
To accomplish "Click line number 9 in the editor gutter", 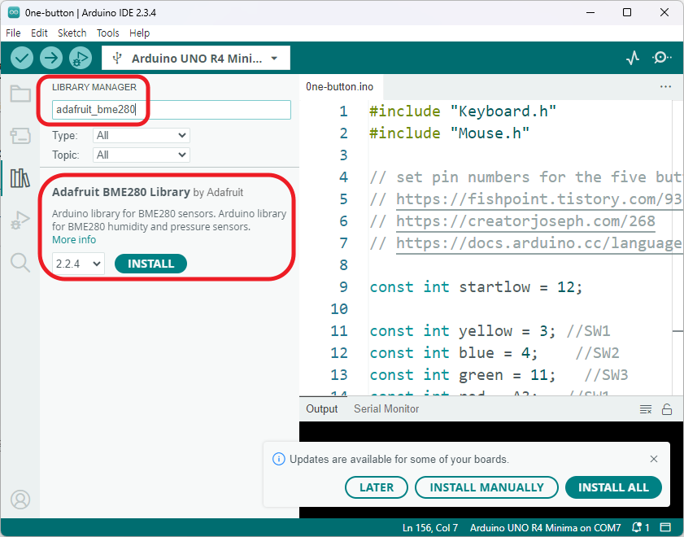I will (x=344, y=287).
